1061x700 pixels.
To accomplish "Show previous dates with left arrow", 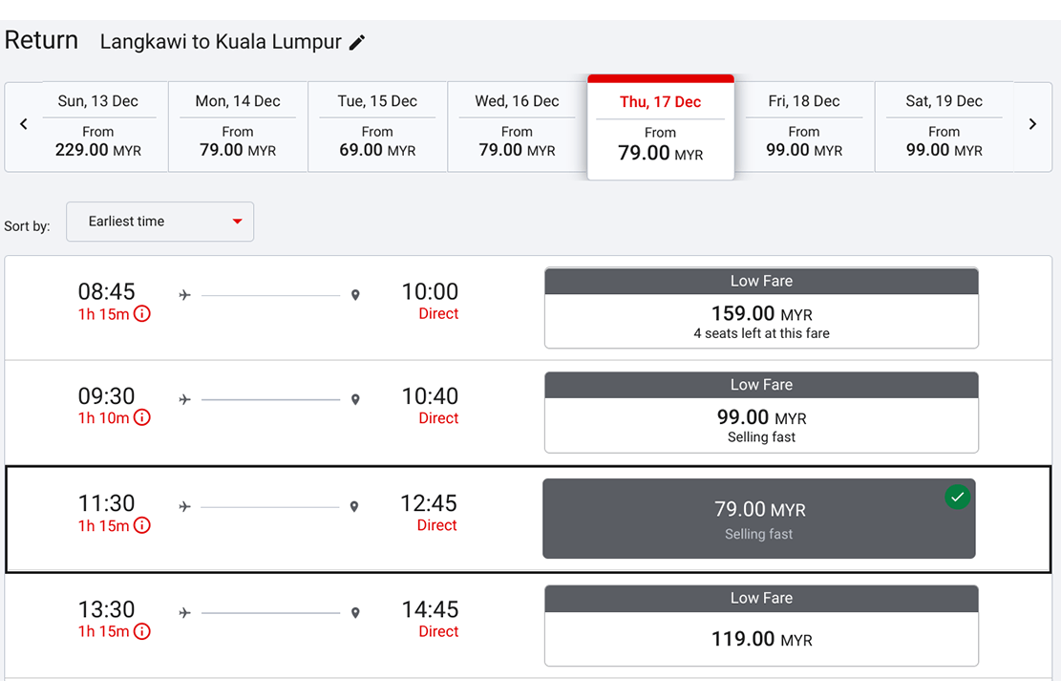I will click(x=24, y=124).
